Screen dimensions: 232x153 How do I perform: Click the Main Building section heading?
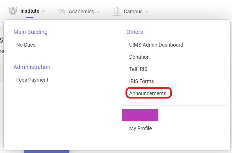pyautogui.click(x=31, y=32)
